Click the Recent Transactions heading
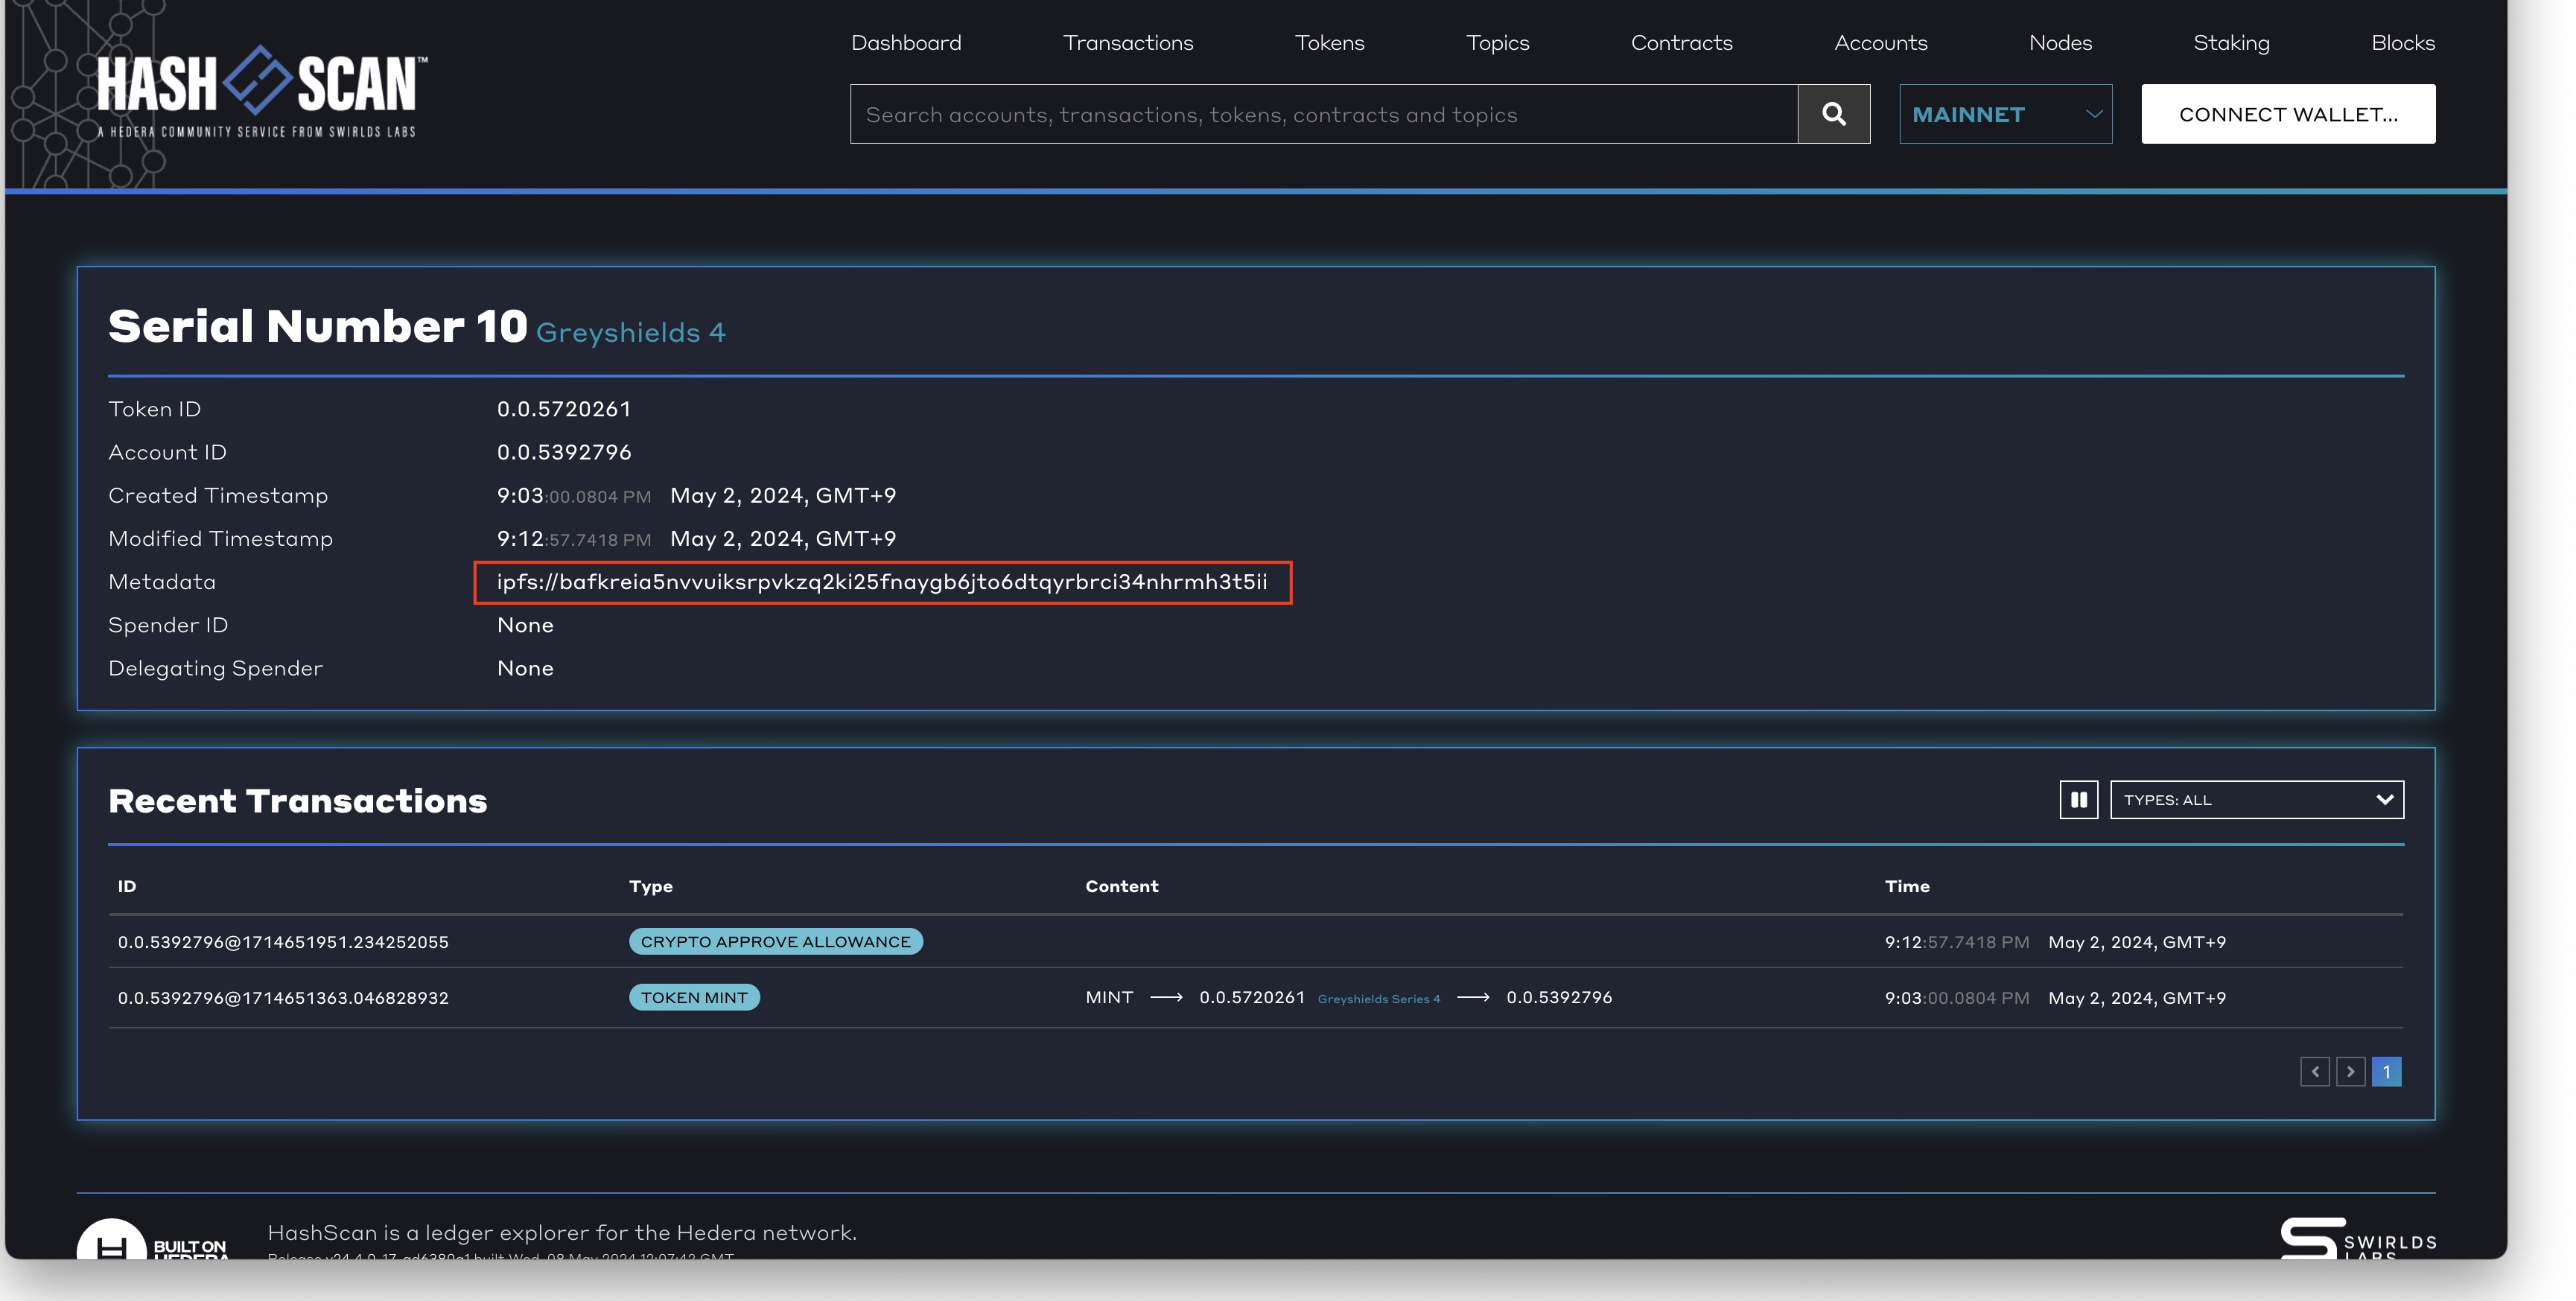Viewport: 2576px width, 1301px height. [297, 800]
